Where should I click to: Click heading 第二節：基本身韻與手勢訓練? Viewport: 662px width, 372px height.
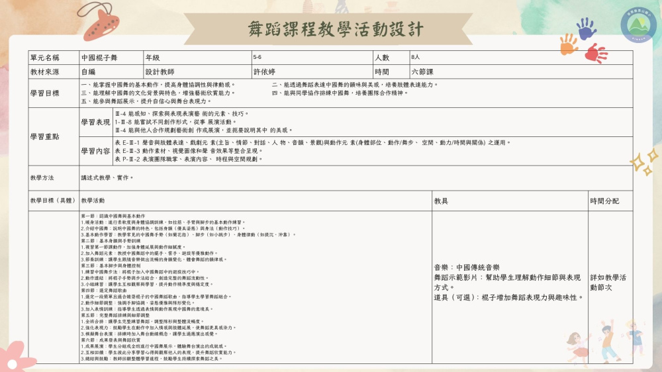pos(111,241)
